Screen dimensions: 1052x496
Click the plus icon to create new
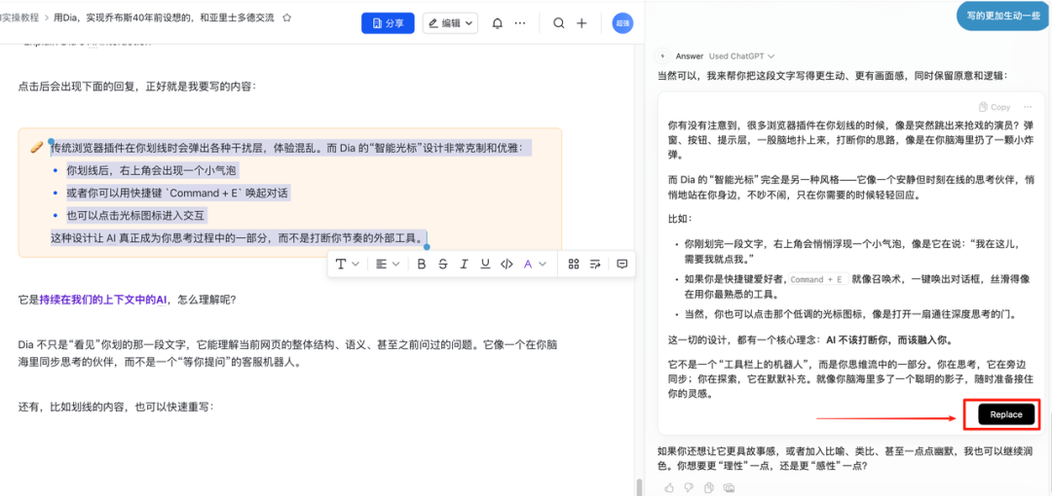tap(582, 23)
